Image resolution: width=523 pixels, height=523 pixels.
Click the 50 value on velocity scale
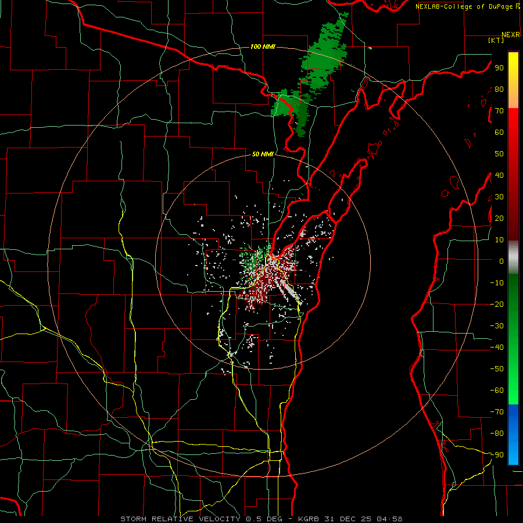(x=499, y=154)
